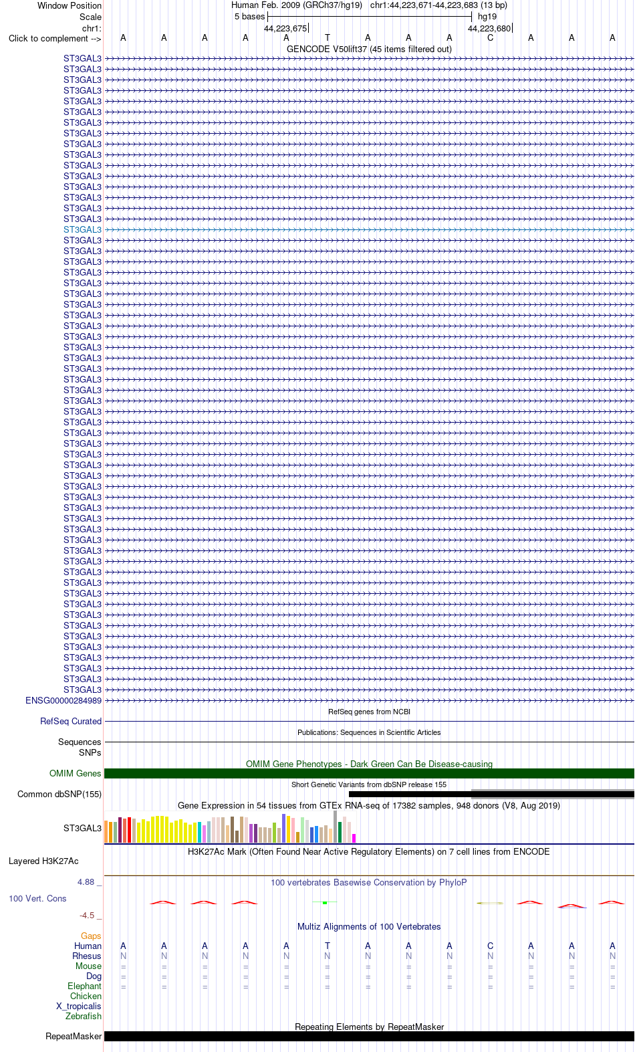The image size is (635, 1052).
Task: Click the dark green OMIM gene bar
Action: [369, 773]
